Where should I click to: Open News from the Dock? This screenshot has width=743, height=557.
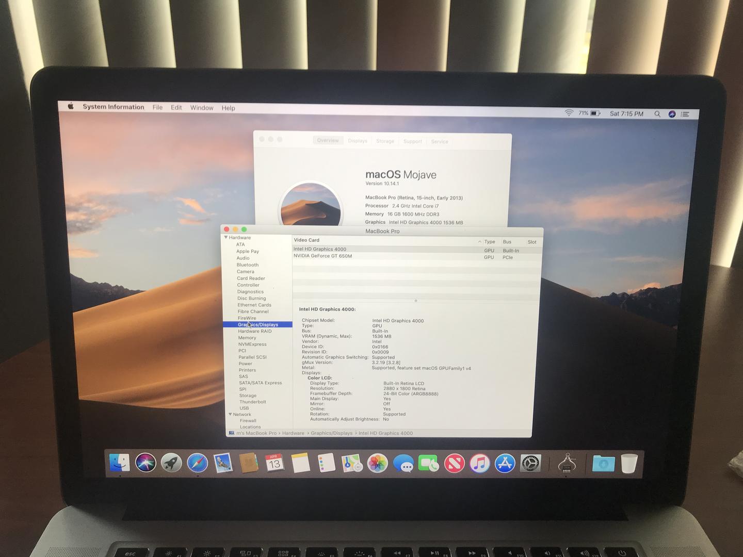pyautogui.click(x=454, y=463)
